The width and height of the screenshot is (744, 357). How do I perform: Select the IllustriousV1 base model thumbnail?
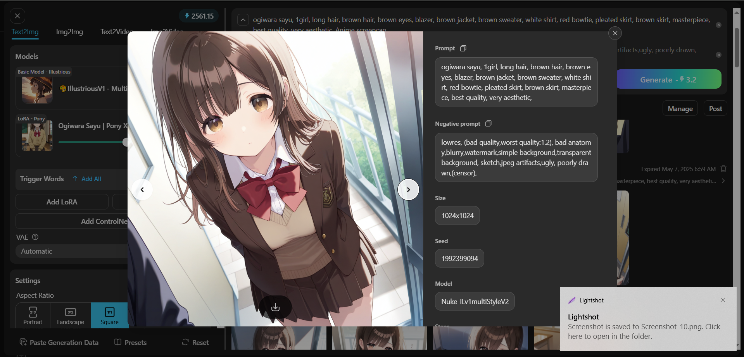click(37, 90)
